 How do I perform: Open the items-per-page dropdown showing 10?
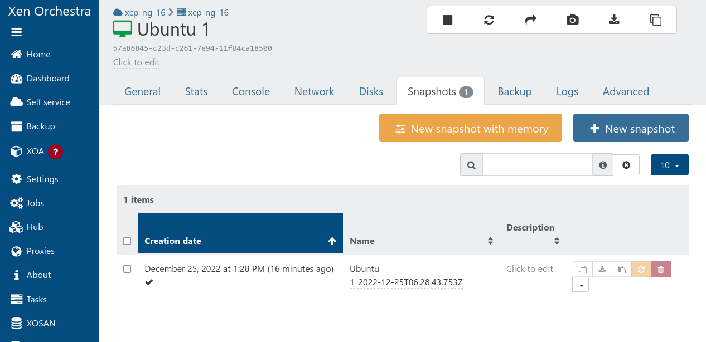669,165
